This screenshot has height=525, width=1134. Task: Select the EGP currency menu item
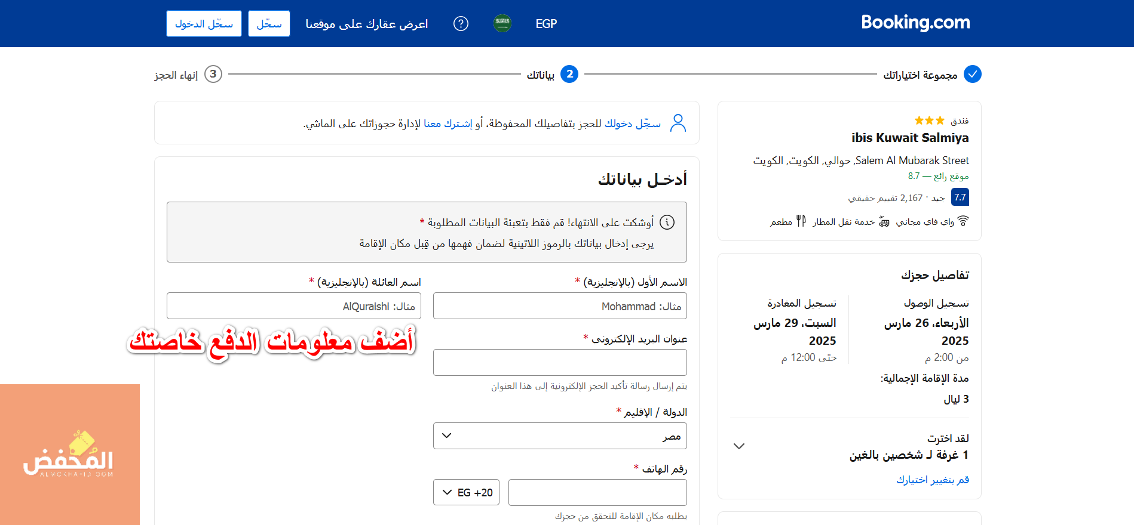[546, 24]
